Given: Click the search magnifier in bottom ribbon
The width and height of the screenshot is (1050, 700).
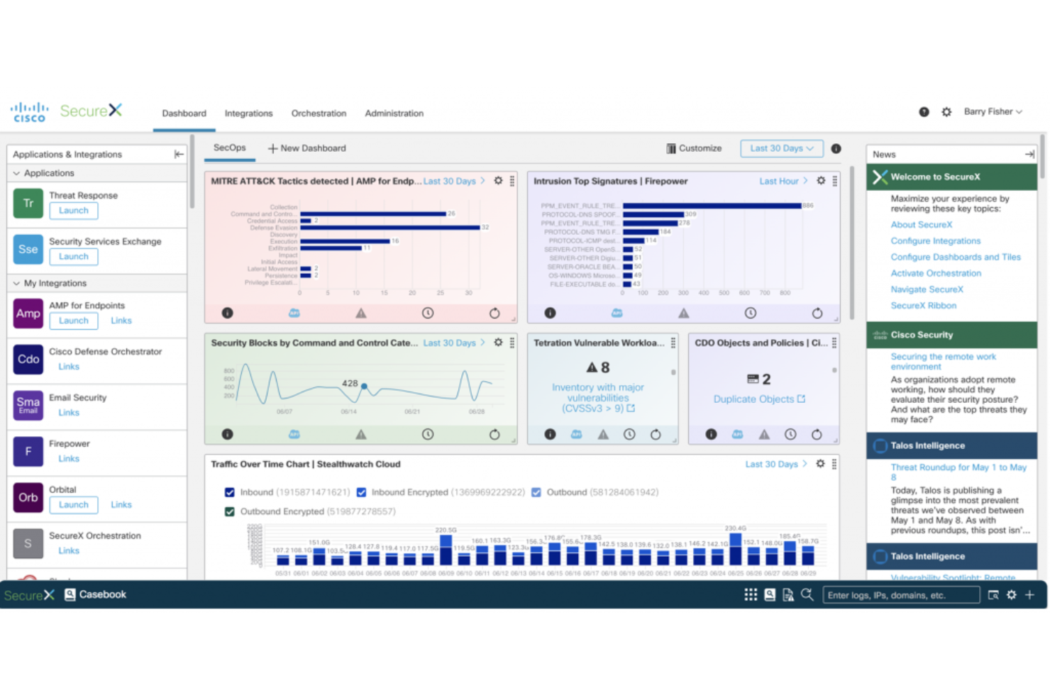Looking at the screenshot, I should tap(807, 595).
